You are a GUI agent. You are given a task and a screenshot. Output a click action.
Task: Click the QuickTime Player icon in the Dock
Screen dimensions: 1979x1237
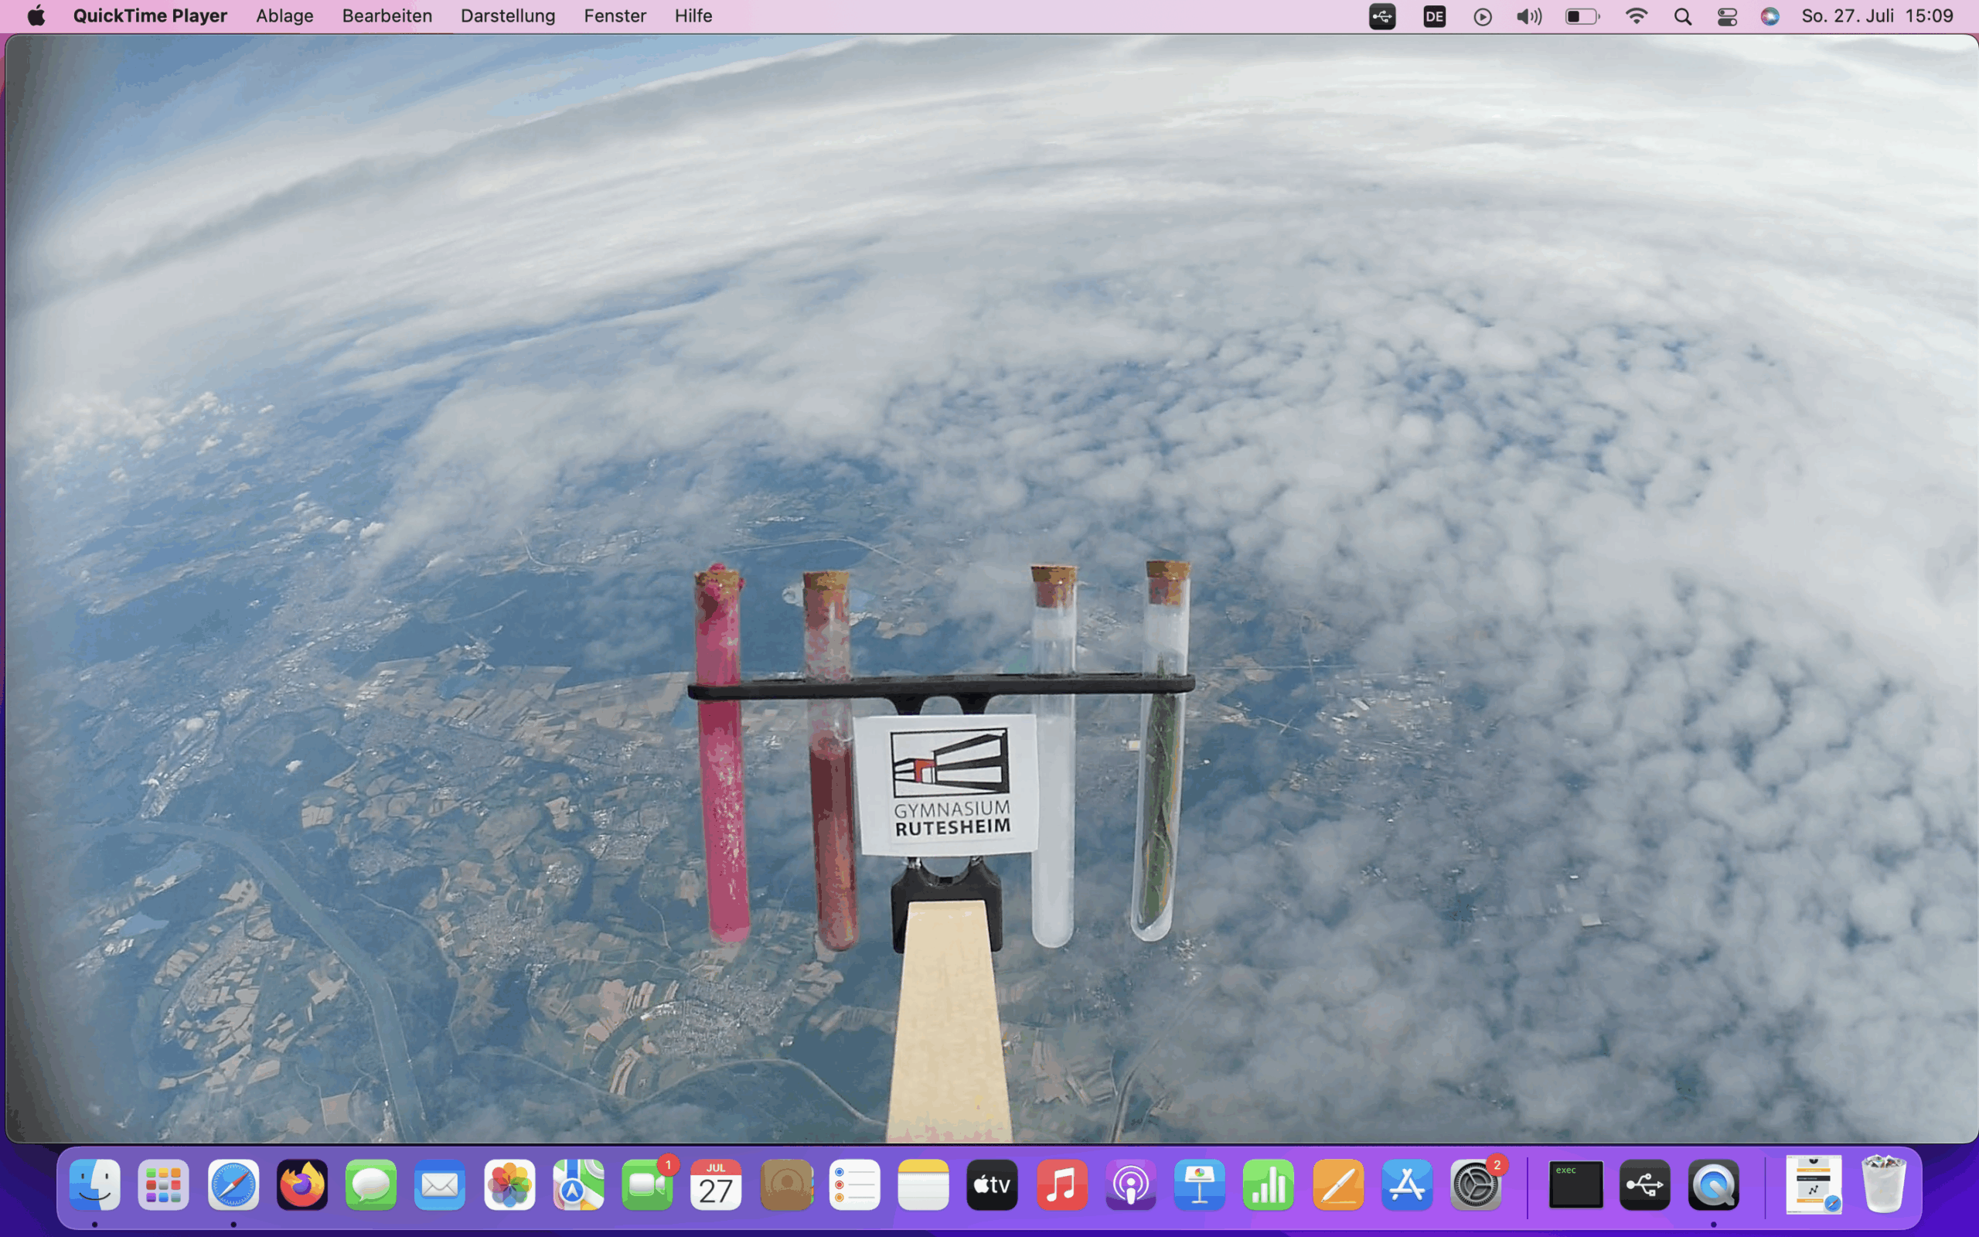(1712, 1184)
